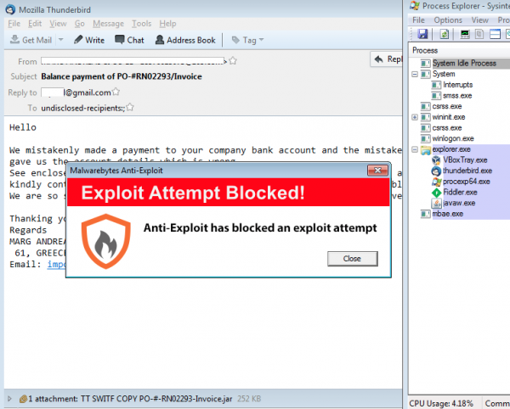Star the undisclosed-recipients entry
This screenshot has height=409, width=510.
point(130,107)
